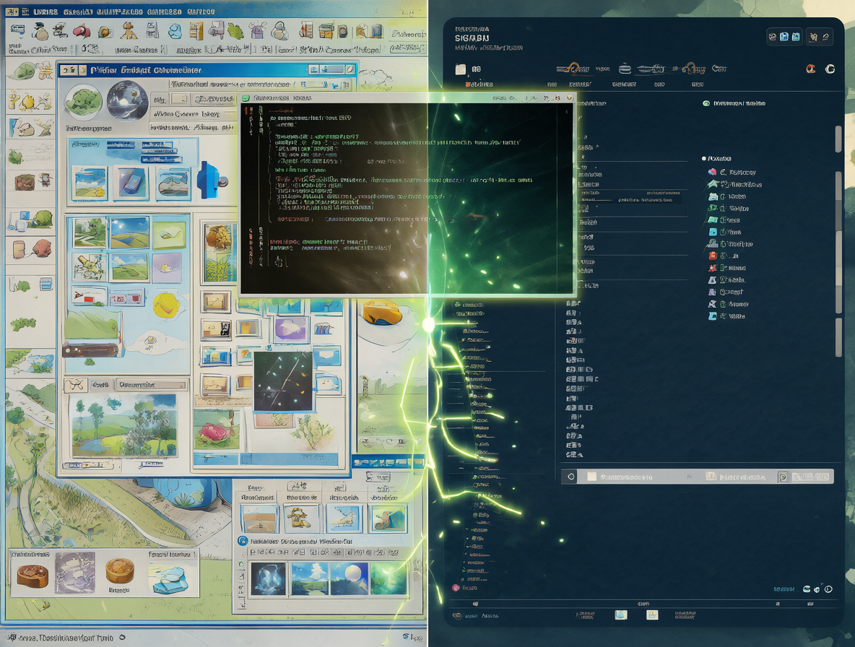
Task: Open the dark starfield thumbnail in the left app
Action: pyautogui.click(x=283, y=381)
